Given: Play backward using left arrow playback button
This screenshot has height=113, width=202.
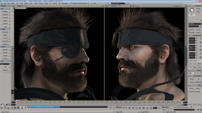Looking at the screenshot, I should coord(133,108).
